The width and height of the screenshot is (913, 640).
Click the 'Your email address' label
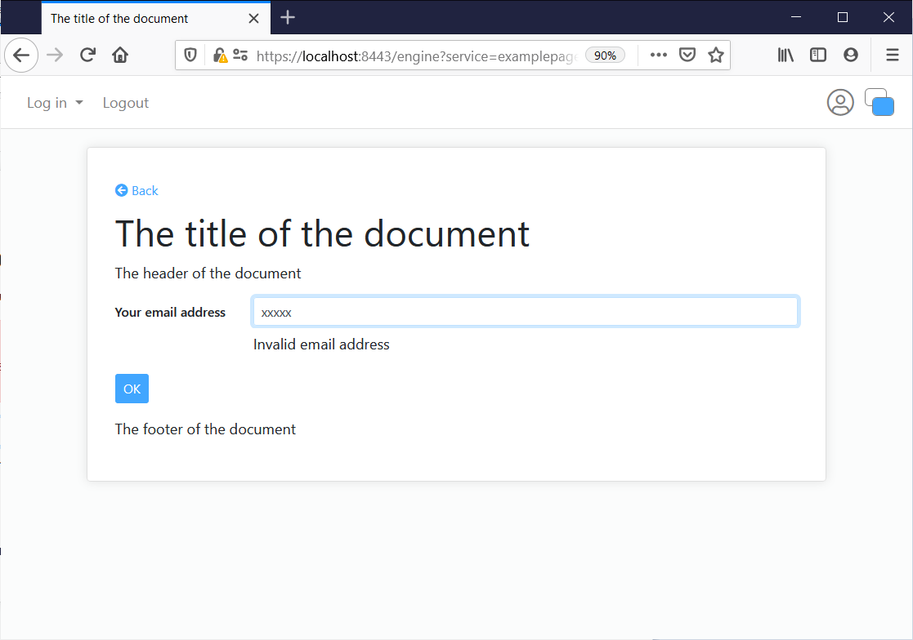pos(170,312)
